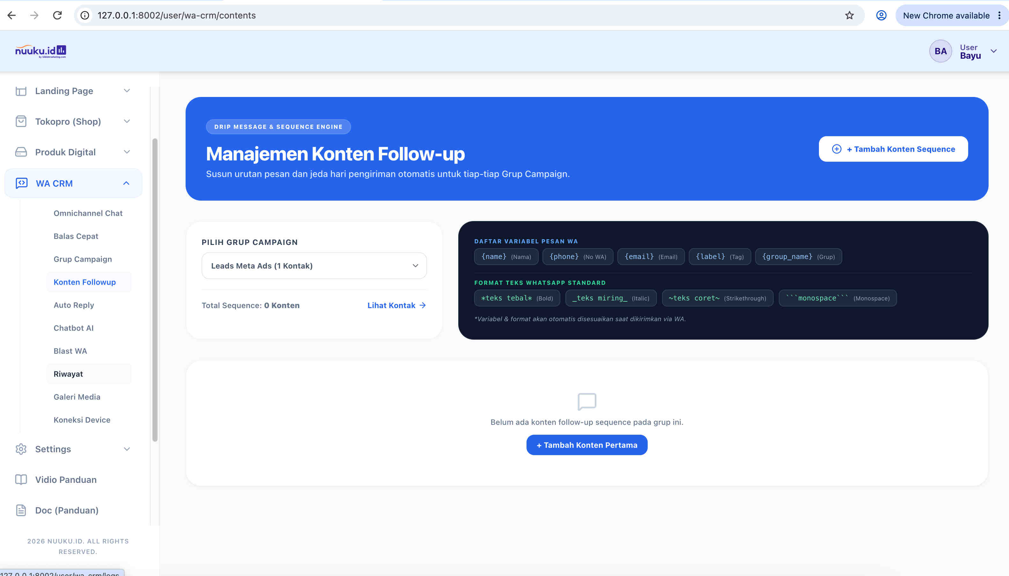Screen dimensions: 1009x576
Task: Click the nuuku.id logo
Action: (x=41, y=51)
